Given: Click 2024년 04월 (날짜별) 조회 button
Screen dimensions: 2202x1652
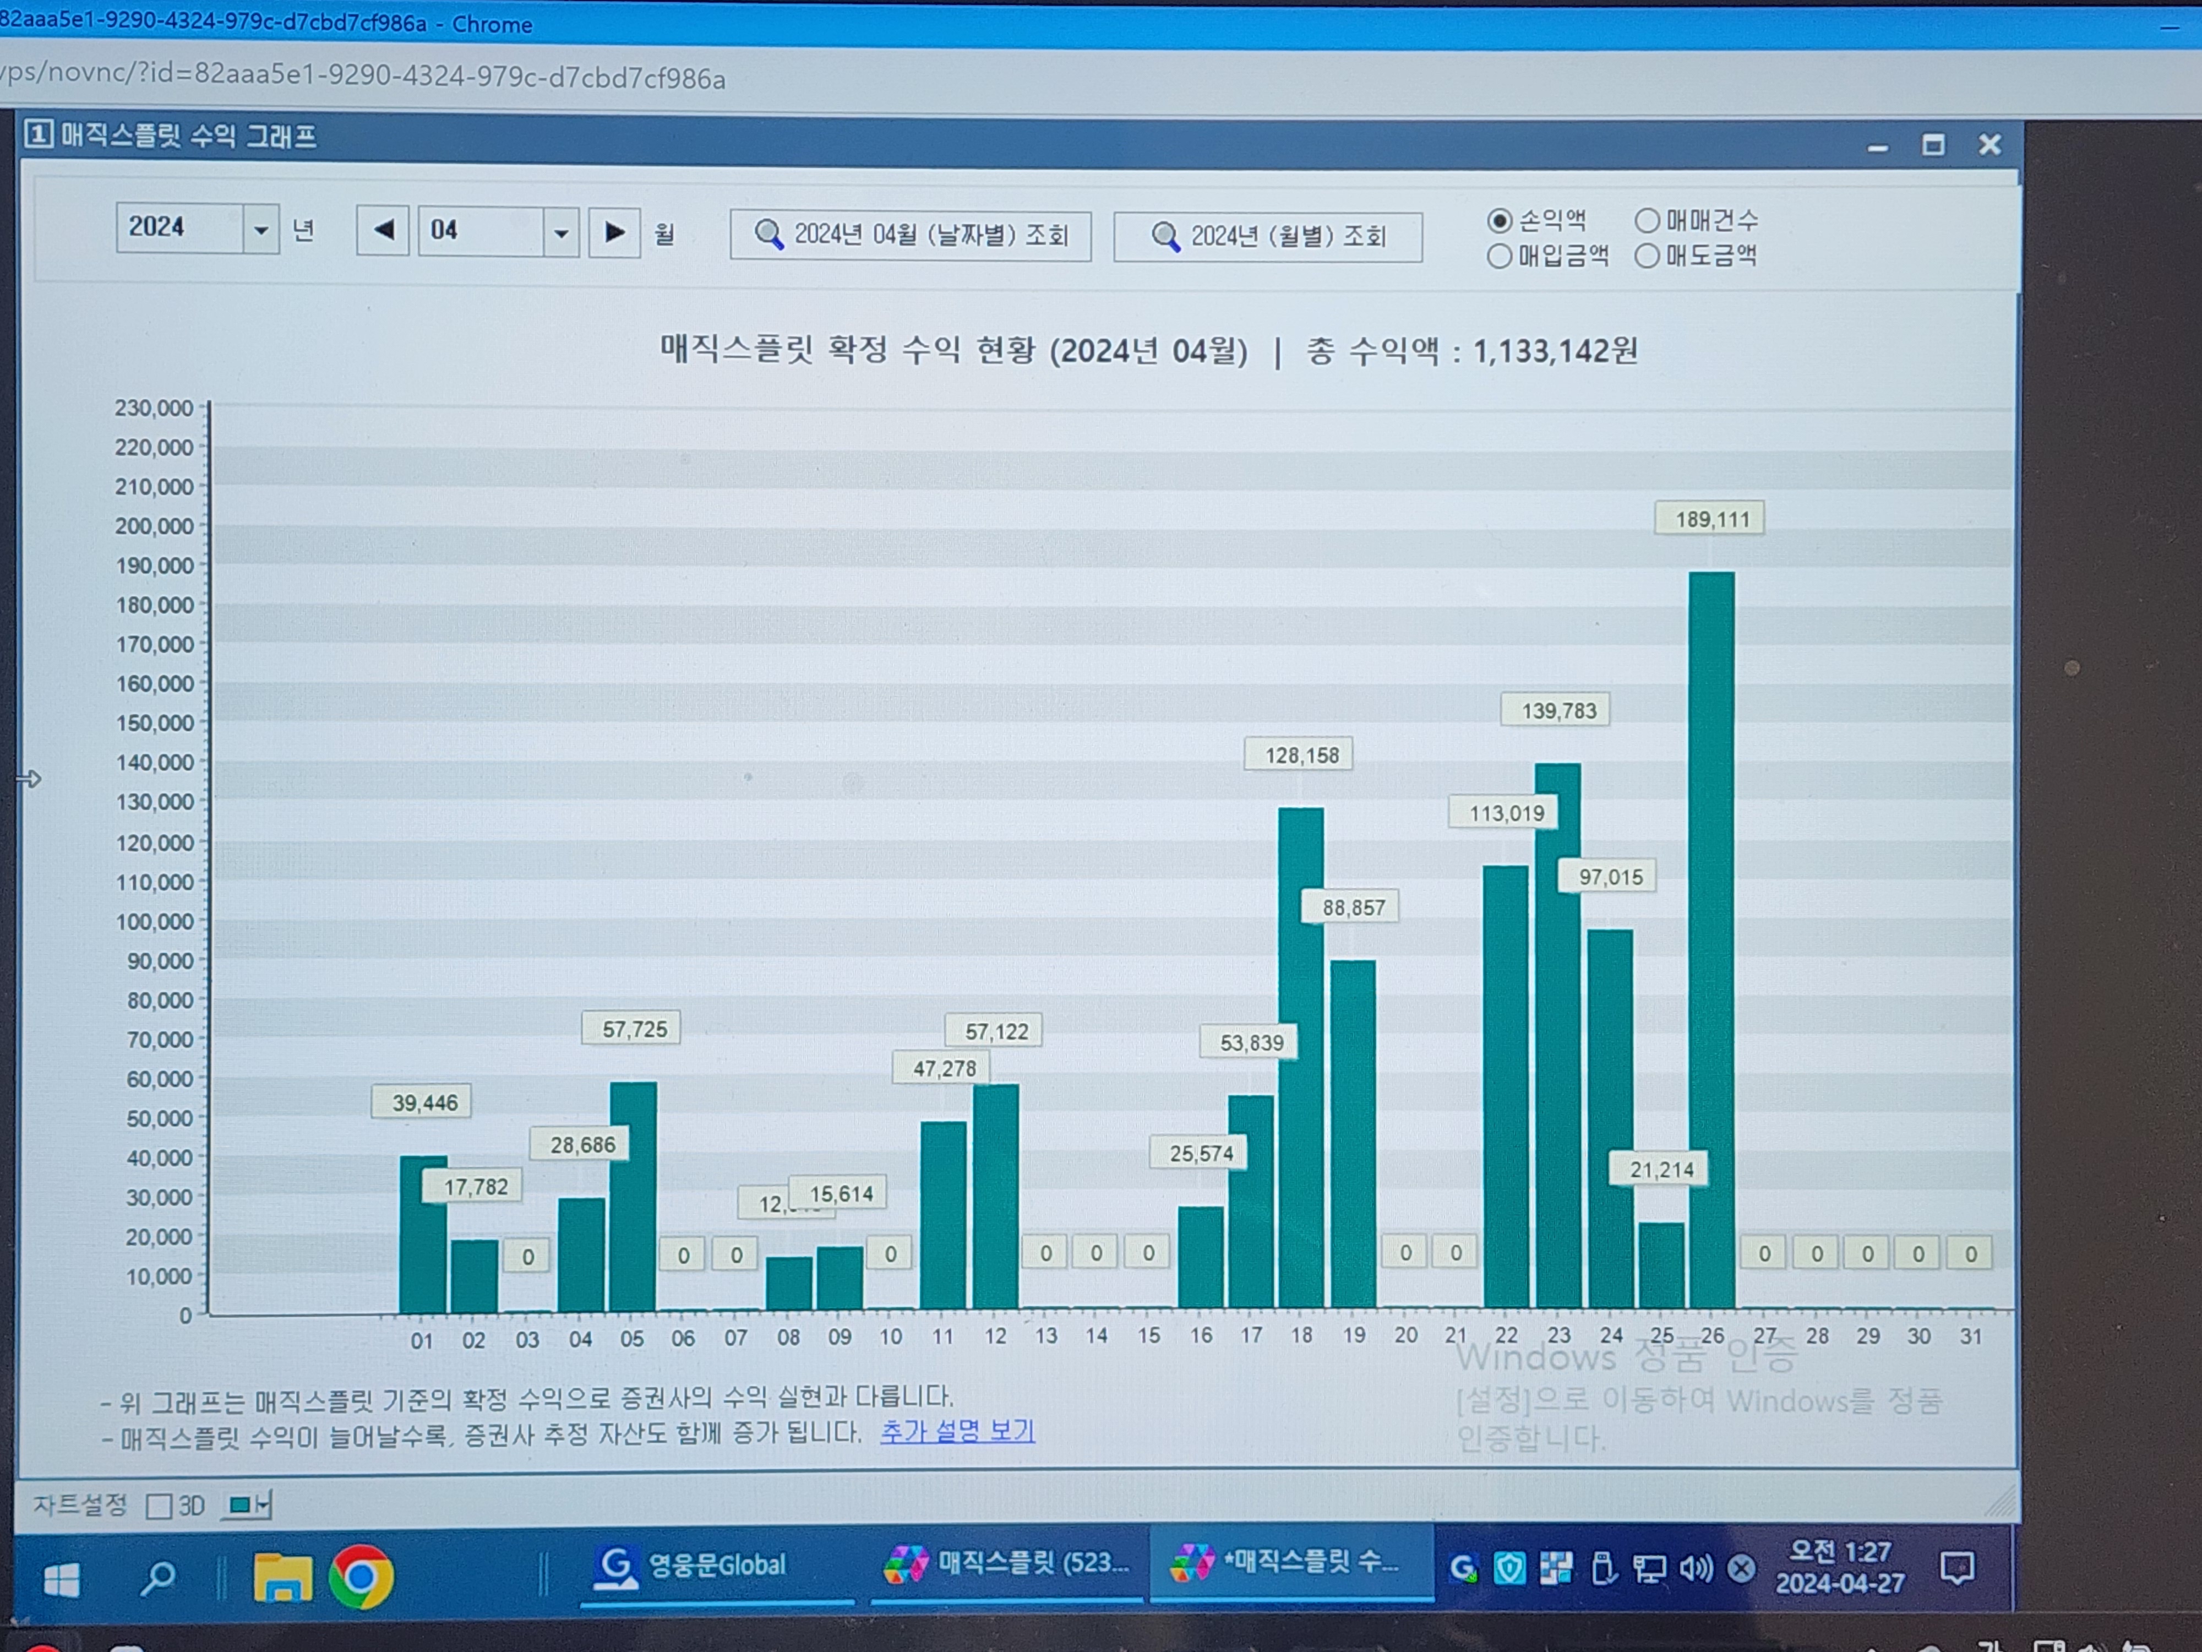Looking at the screenshot, I should 910,236.
